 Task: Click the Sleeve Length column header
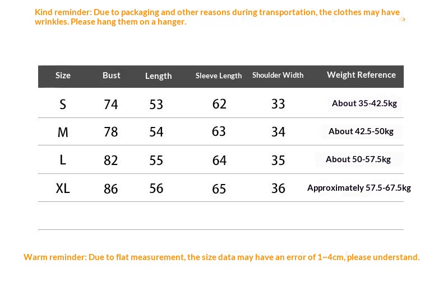(x=219, y=76)
